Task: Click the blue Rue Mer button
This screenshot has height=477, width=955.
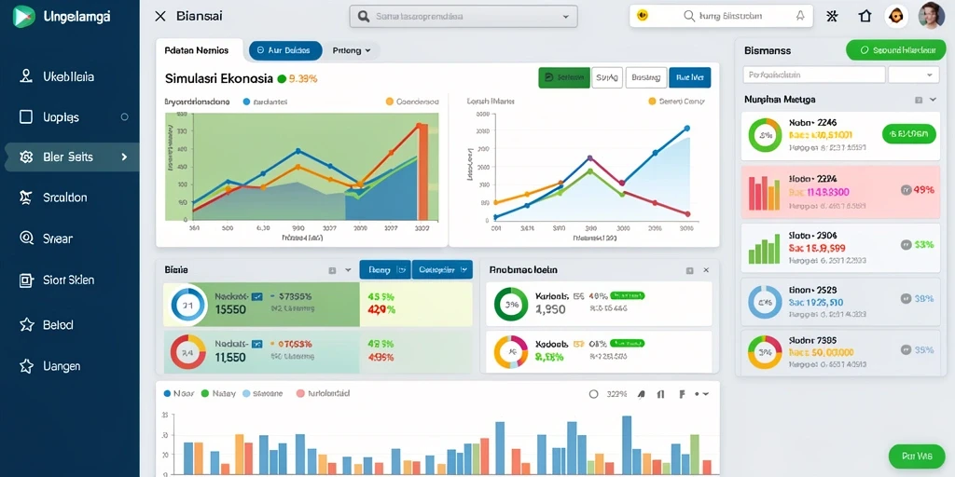Action: pos(689,77)
